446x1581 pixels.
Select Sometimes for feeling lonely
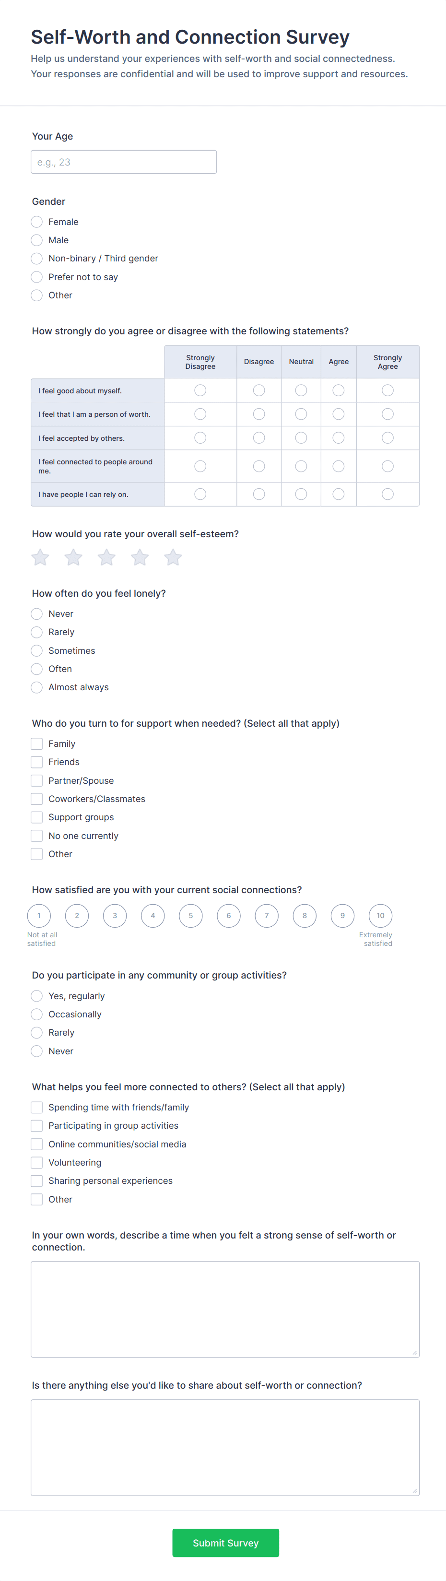pyautogui.click(x=37, y=650)
